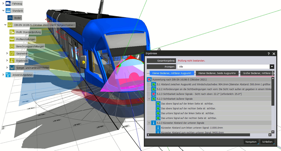Viewport: 281px width, 151px height.
Task: Expand the Geometrie tree node
Action: 7,53
